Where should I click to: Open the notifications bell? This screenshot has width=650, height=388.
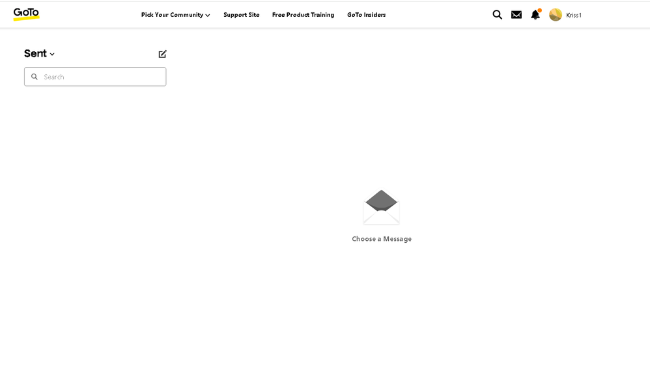(535, 15)
